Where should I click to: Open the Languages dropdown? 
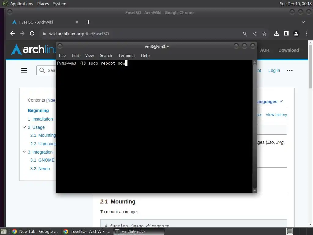pos(270,102)
